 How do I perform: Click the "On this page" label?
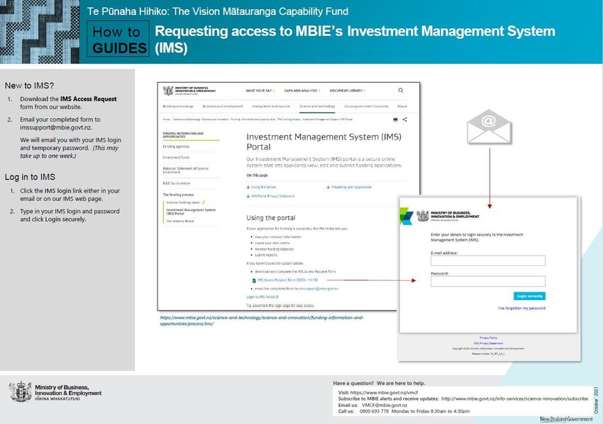coord(258,176)
